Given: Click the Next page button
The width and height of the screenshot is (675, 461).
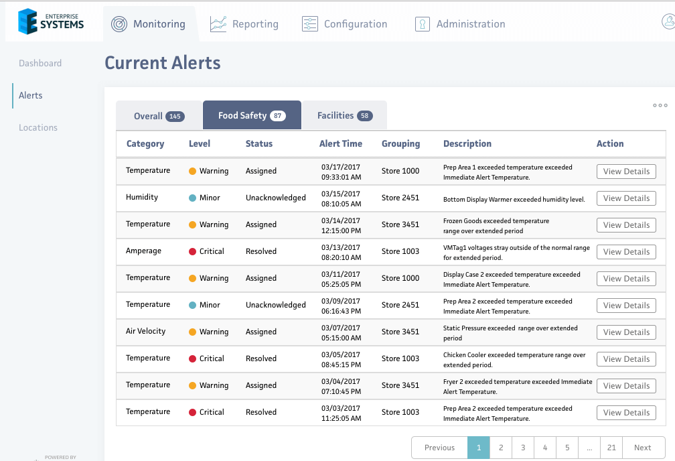Looking at the screenshot, I should [643, 448].
